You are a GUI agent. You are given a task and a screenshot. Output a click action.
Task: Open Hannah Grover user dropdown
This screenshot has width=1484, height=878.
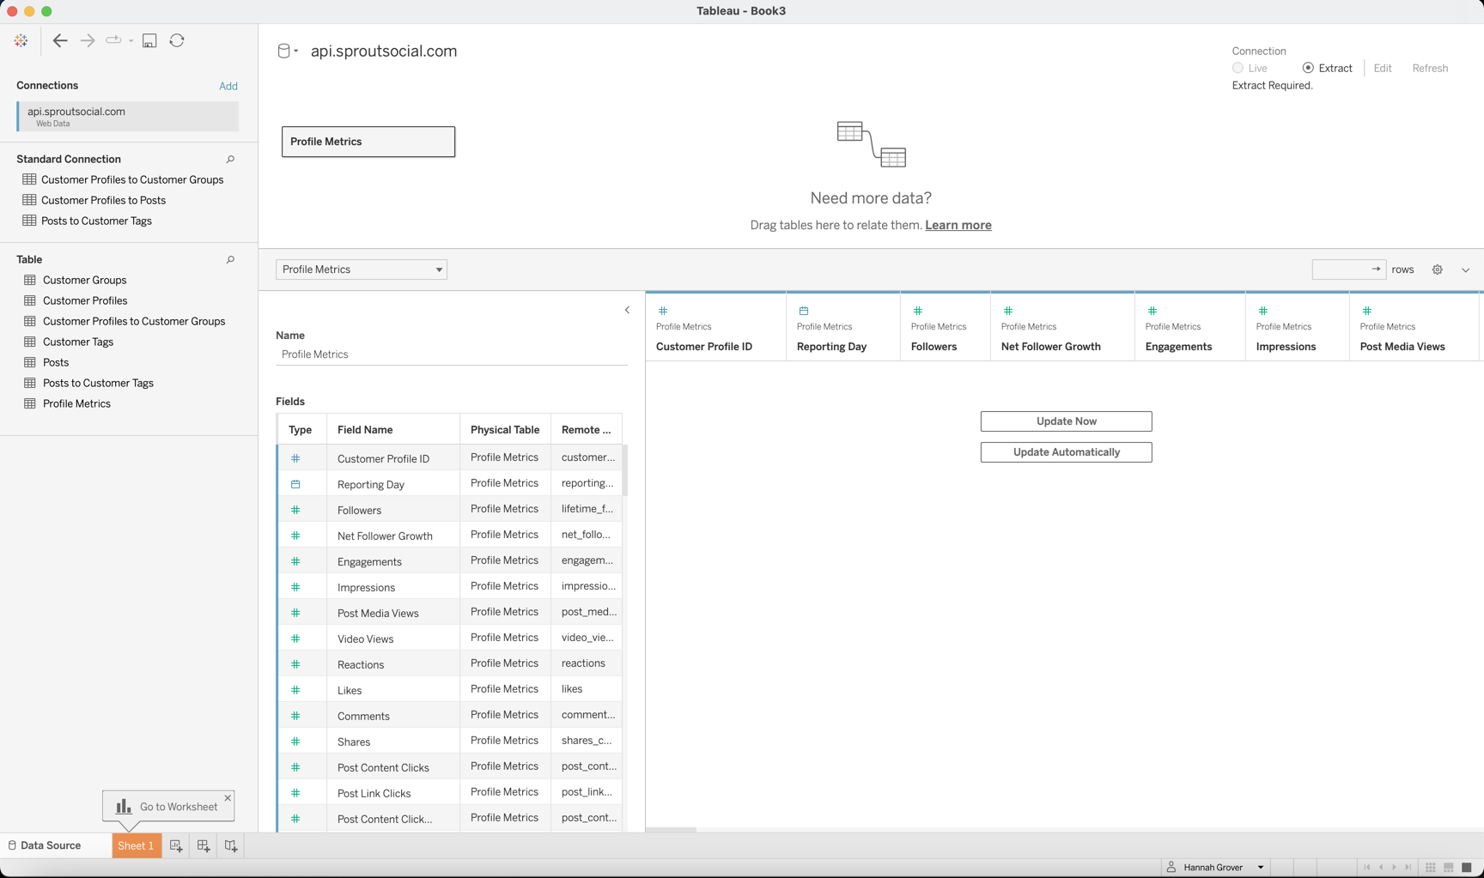1261,867
